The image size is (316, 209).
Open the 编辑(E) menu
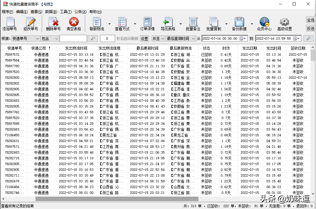click(22, 12)
